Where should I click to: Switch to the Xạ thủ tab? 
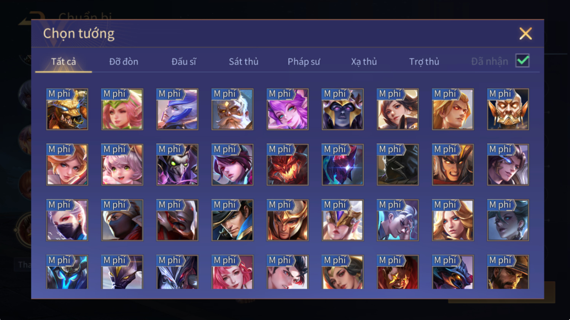point(364,62)
